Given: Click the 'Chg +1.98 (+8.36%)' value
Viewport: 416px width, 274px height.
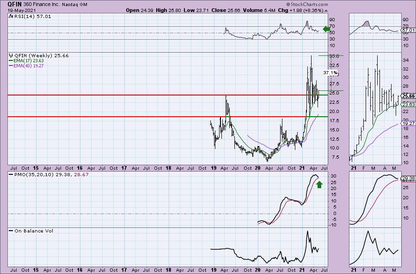Looking at the screenshot, I should pyautogui.click(x=300, y=10).
